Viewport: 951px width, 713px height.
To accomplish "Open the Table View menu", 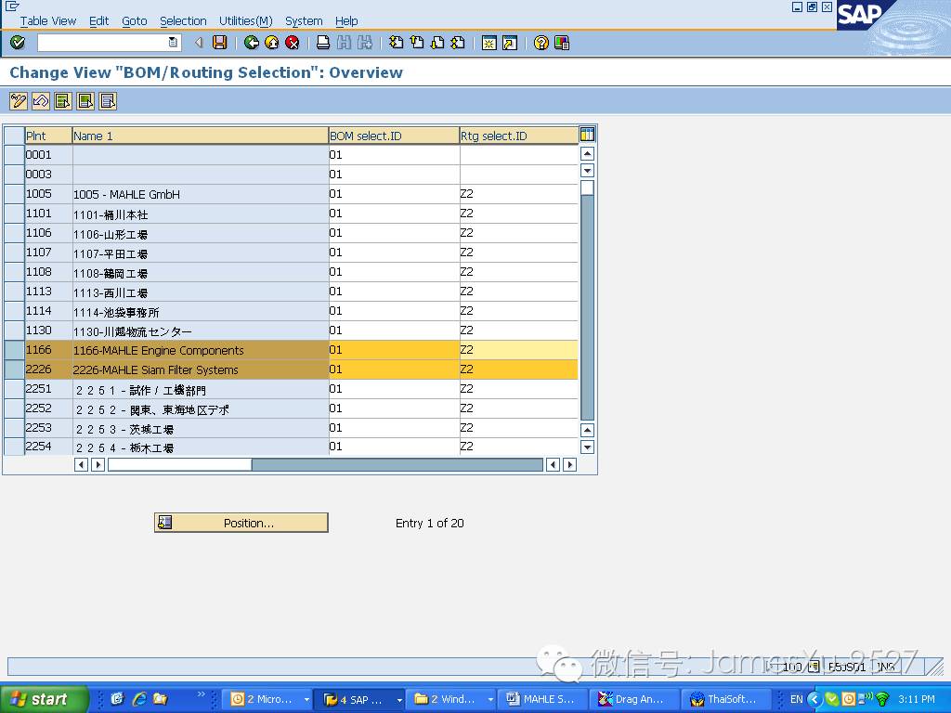I will tap(48, 20).
